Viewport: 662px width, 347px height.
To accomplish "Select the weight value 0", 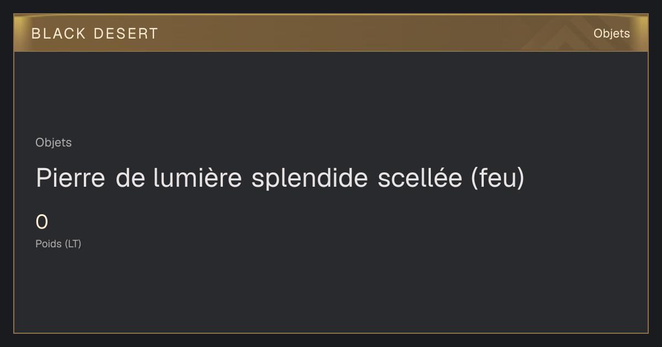I will coord(42,223).
